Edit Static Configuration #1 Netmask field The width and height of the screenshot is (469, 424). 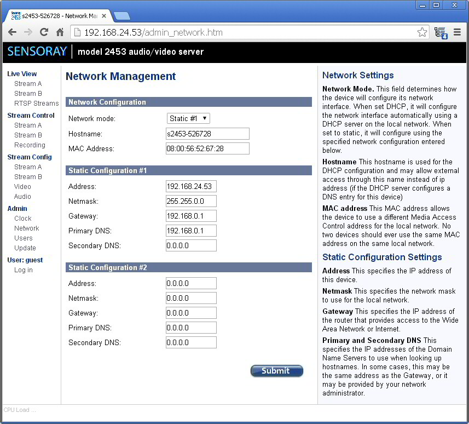pos(191,201)
